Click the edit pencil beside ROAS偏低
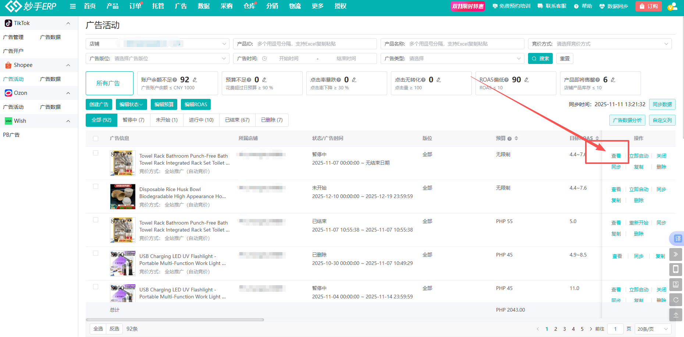Image resolution: width=684 pixels, height=337 pixels. (527, 80)
